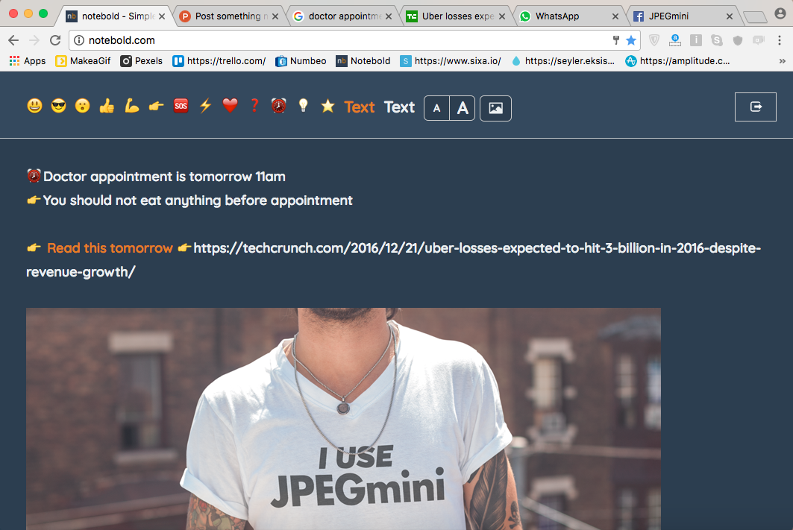
Task: Open the Apps bookmark
Action: tap(28, 61)
